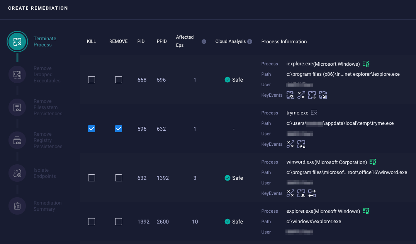The image size is (416, 244).
Task: Click the info icon next to Affected Eps
Action: coord(204,41)
